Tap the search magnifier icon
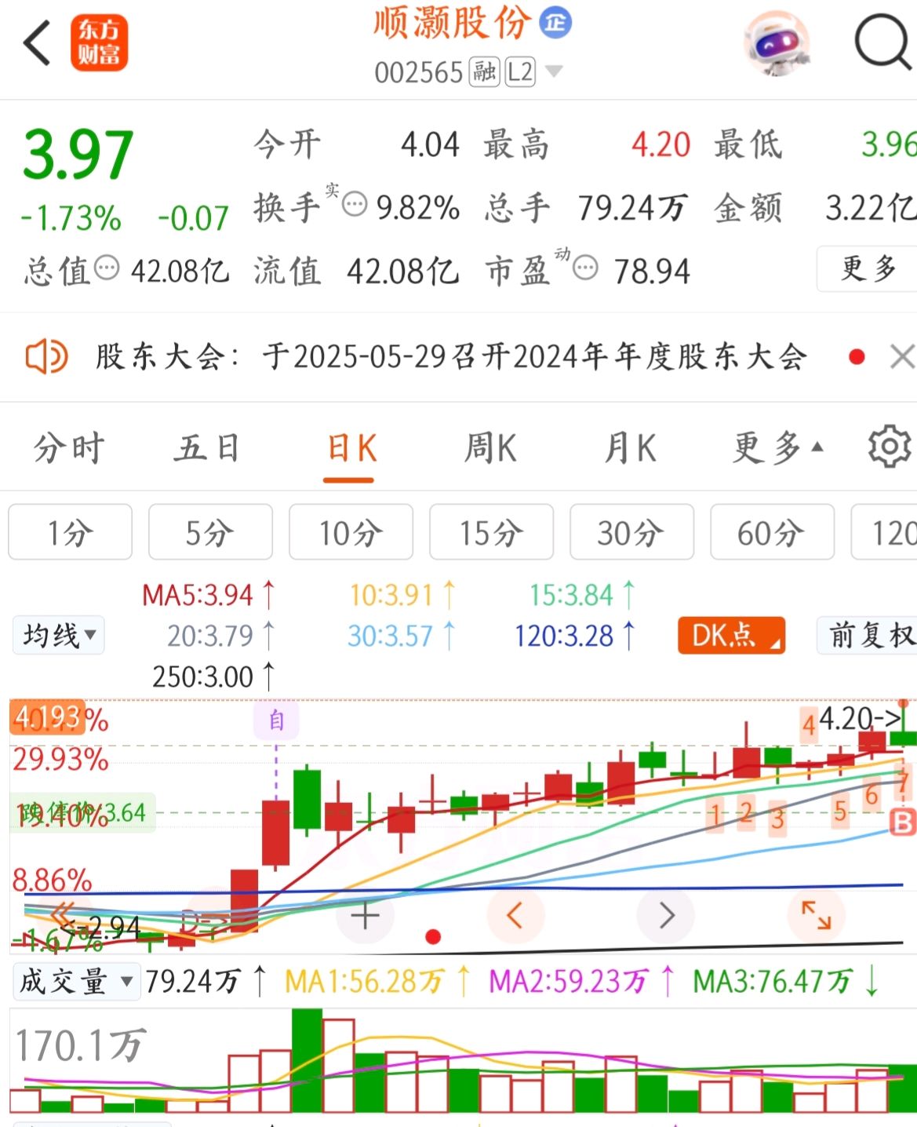Screen dimensions: 917x1127 [882, 42]
